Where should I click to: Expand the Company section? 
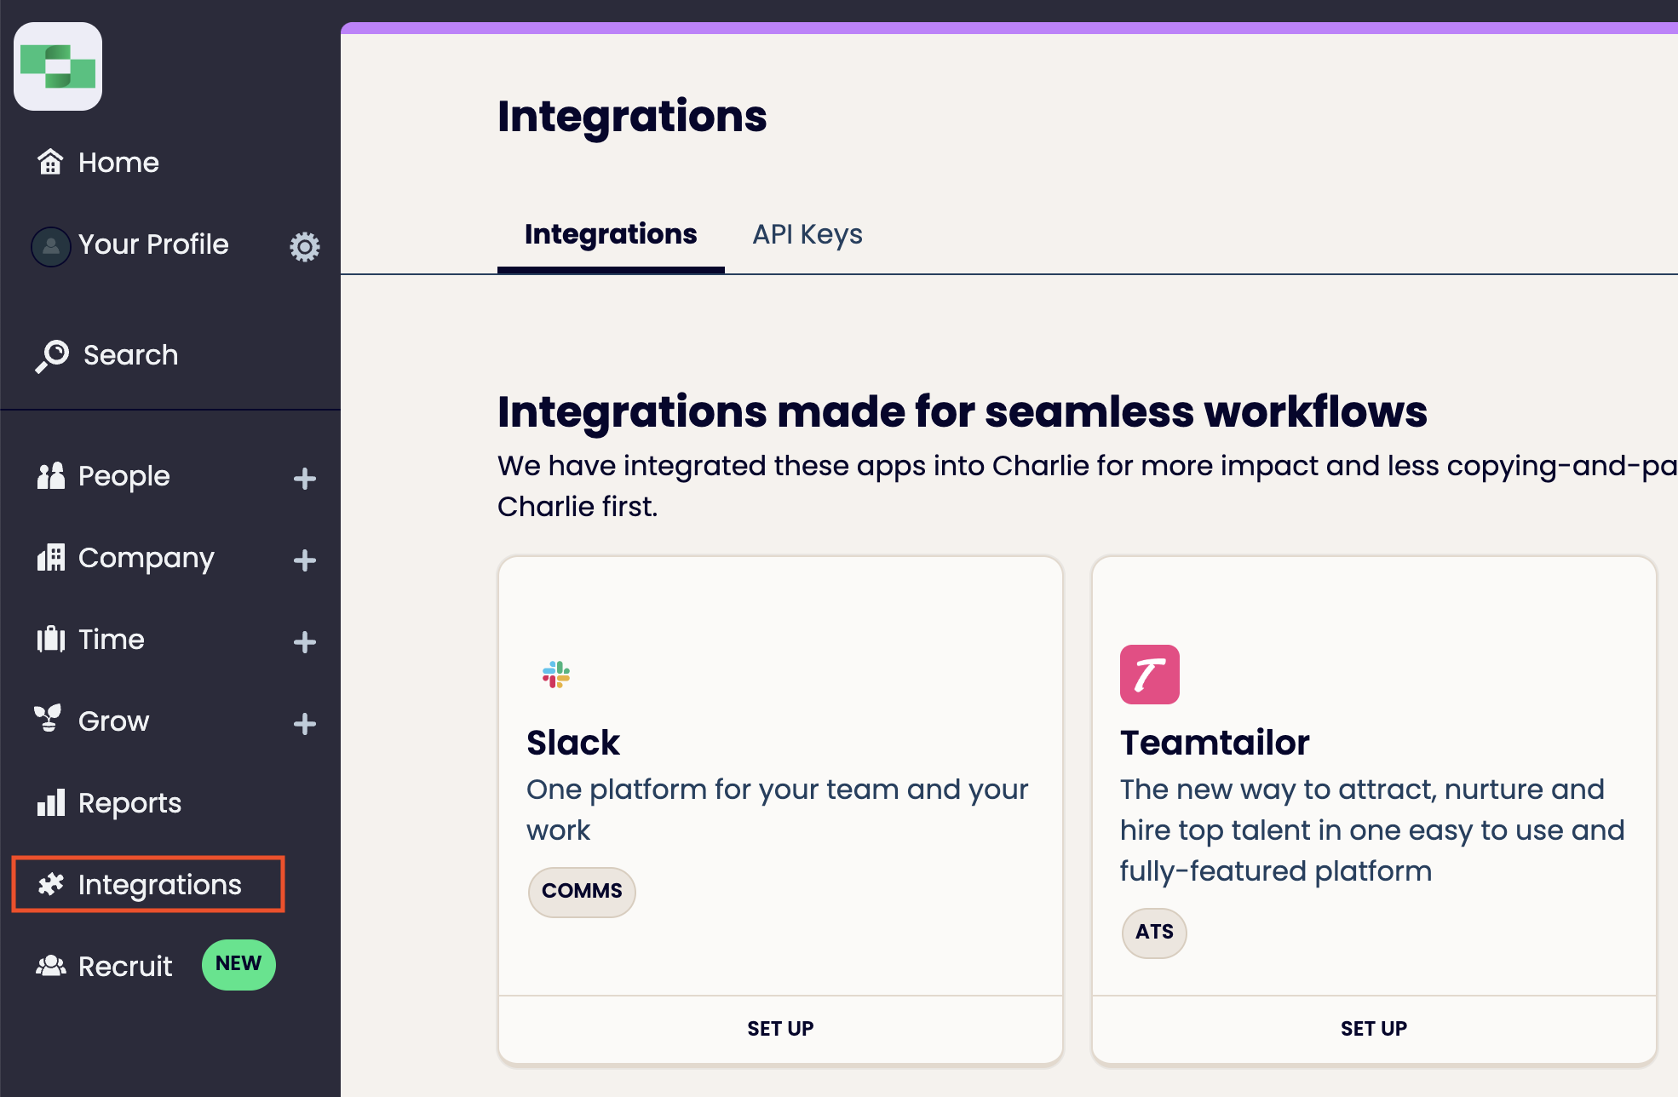tap(304, 560)
